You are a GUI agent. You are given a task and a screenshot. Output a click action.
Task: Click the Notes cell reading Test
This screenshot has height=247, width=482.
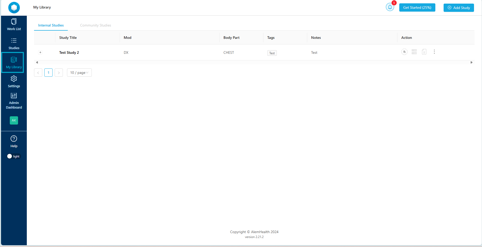click(x=314, y=52)
